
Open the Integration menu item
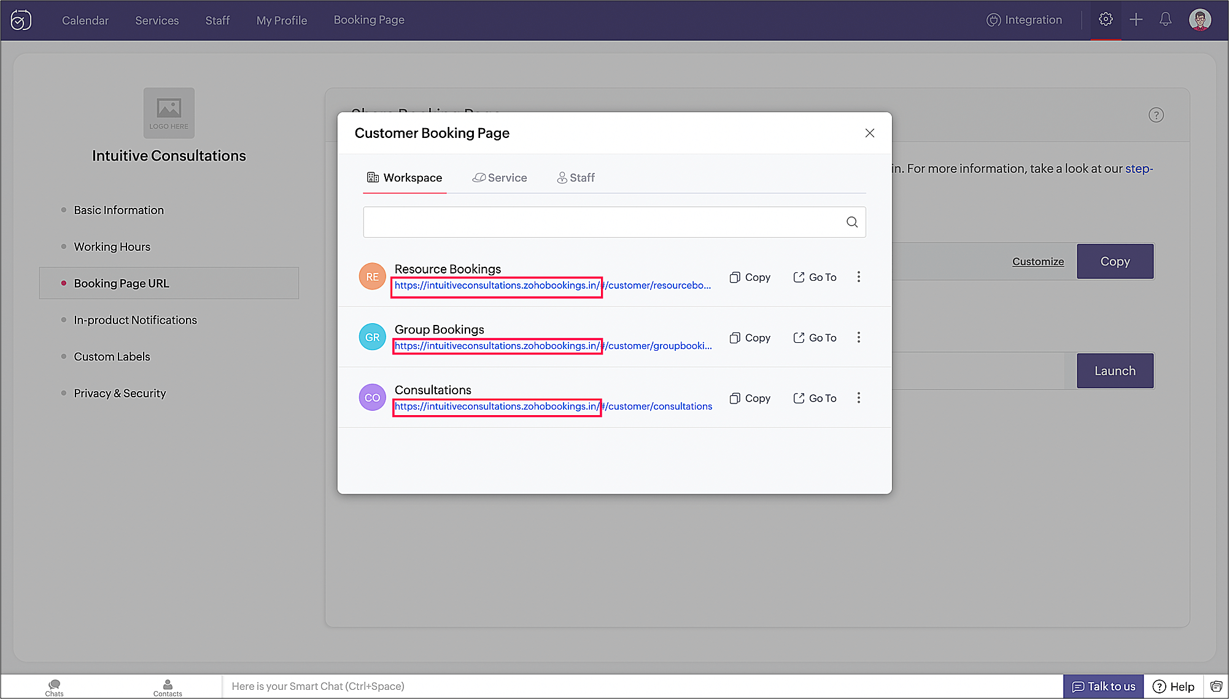(x=1024, y=20)
